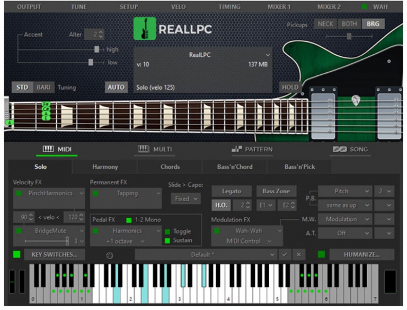Toggle the PinchHarmonics green enable square
407x310 pixels.
click(19, 194)
